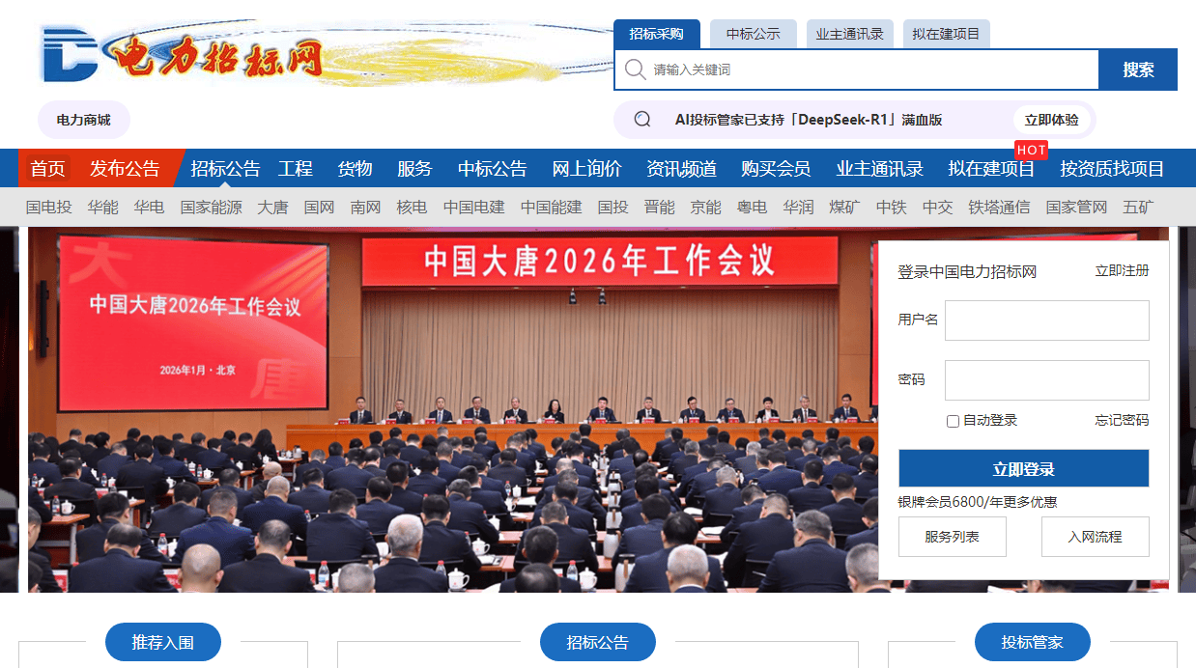Viewport: 1196px width, 668px height.
Task: Open the 业主通讯录 search tab
Action: (x=849, y=34)
